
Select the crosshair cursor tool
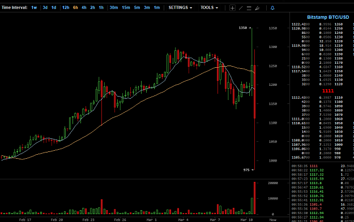click(232, 8)
